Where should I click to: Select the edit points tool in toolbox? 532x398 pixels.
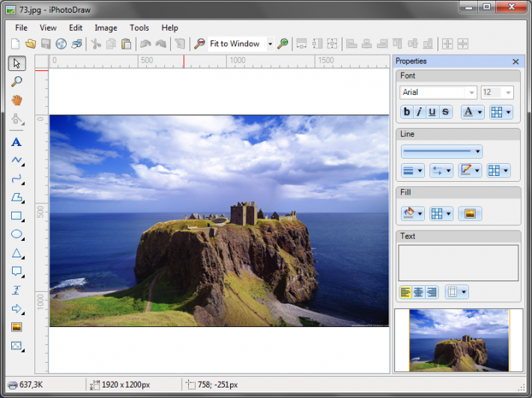tap(17, 119)
